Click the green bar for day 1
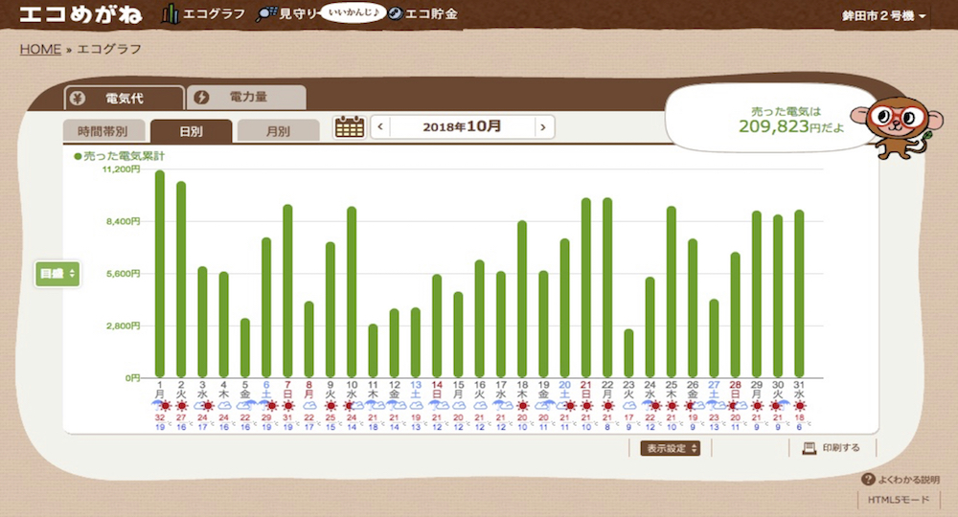The image size is (958, 517). pos(160,274)
